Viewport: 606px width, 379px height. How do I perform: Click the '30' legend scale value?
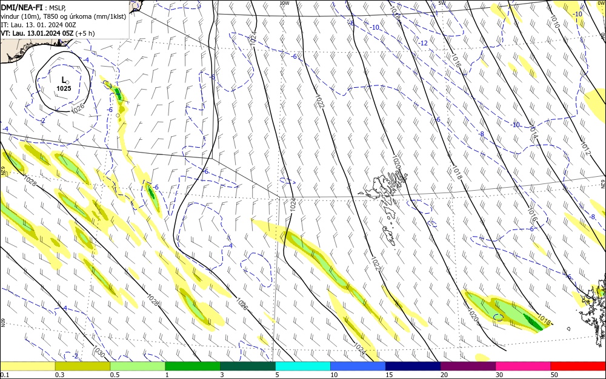(x=499, y=375)
